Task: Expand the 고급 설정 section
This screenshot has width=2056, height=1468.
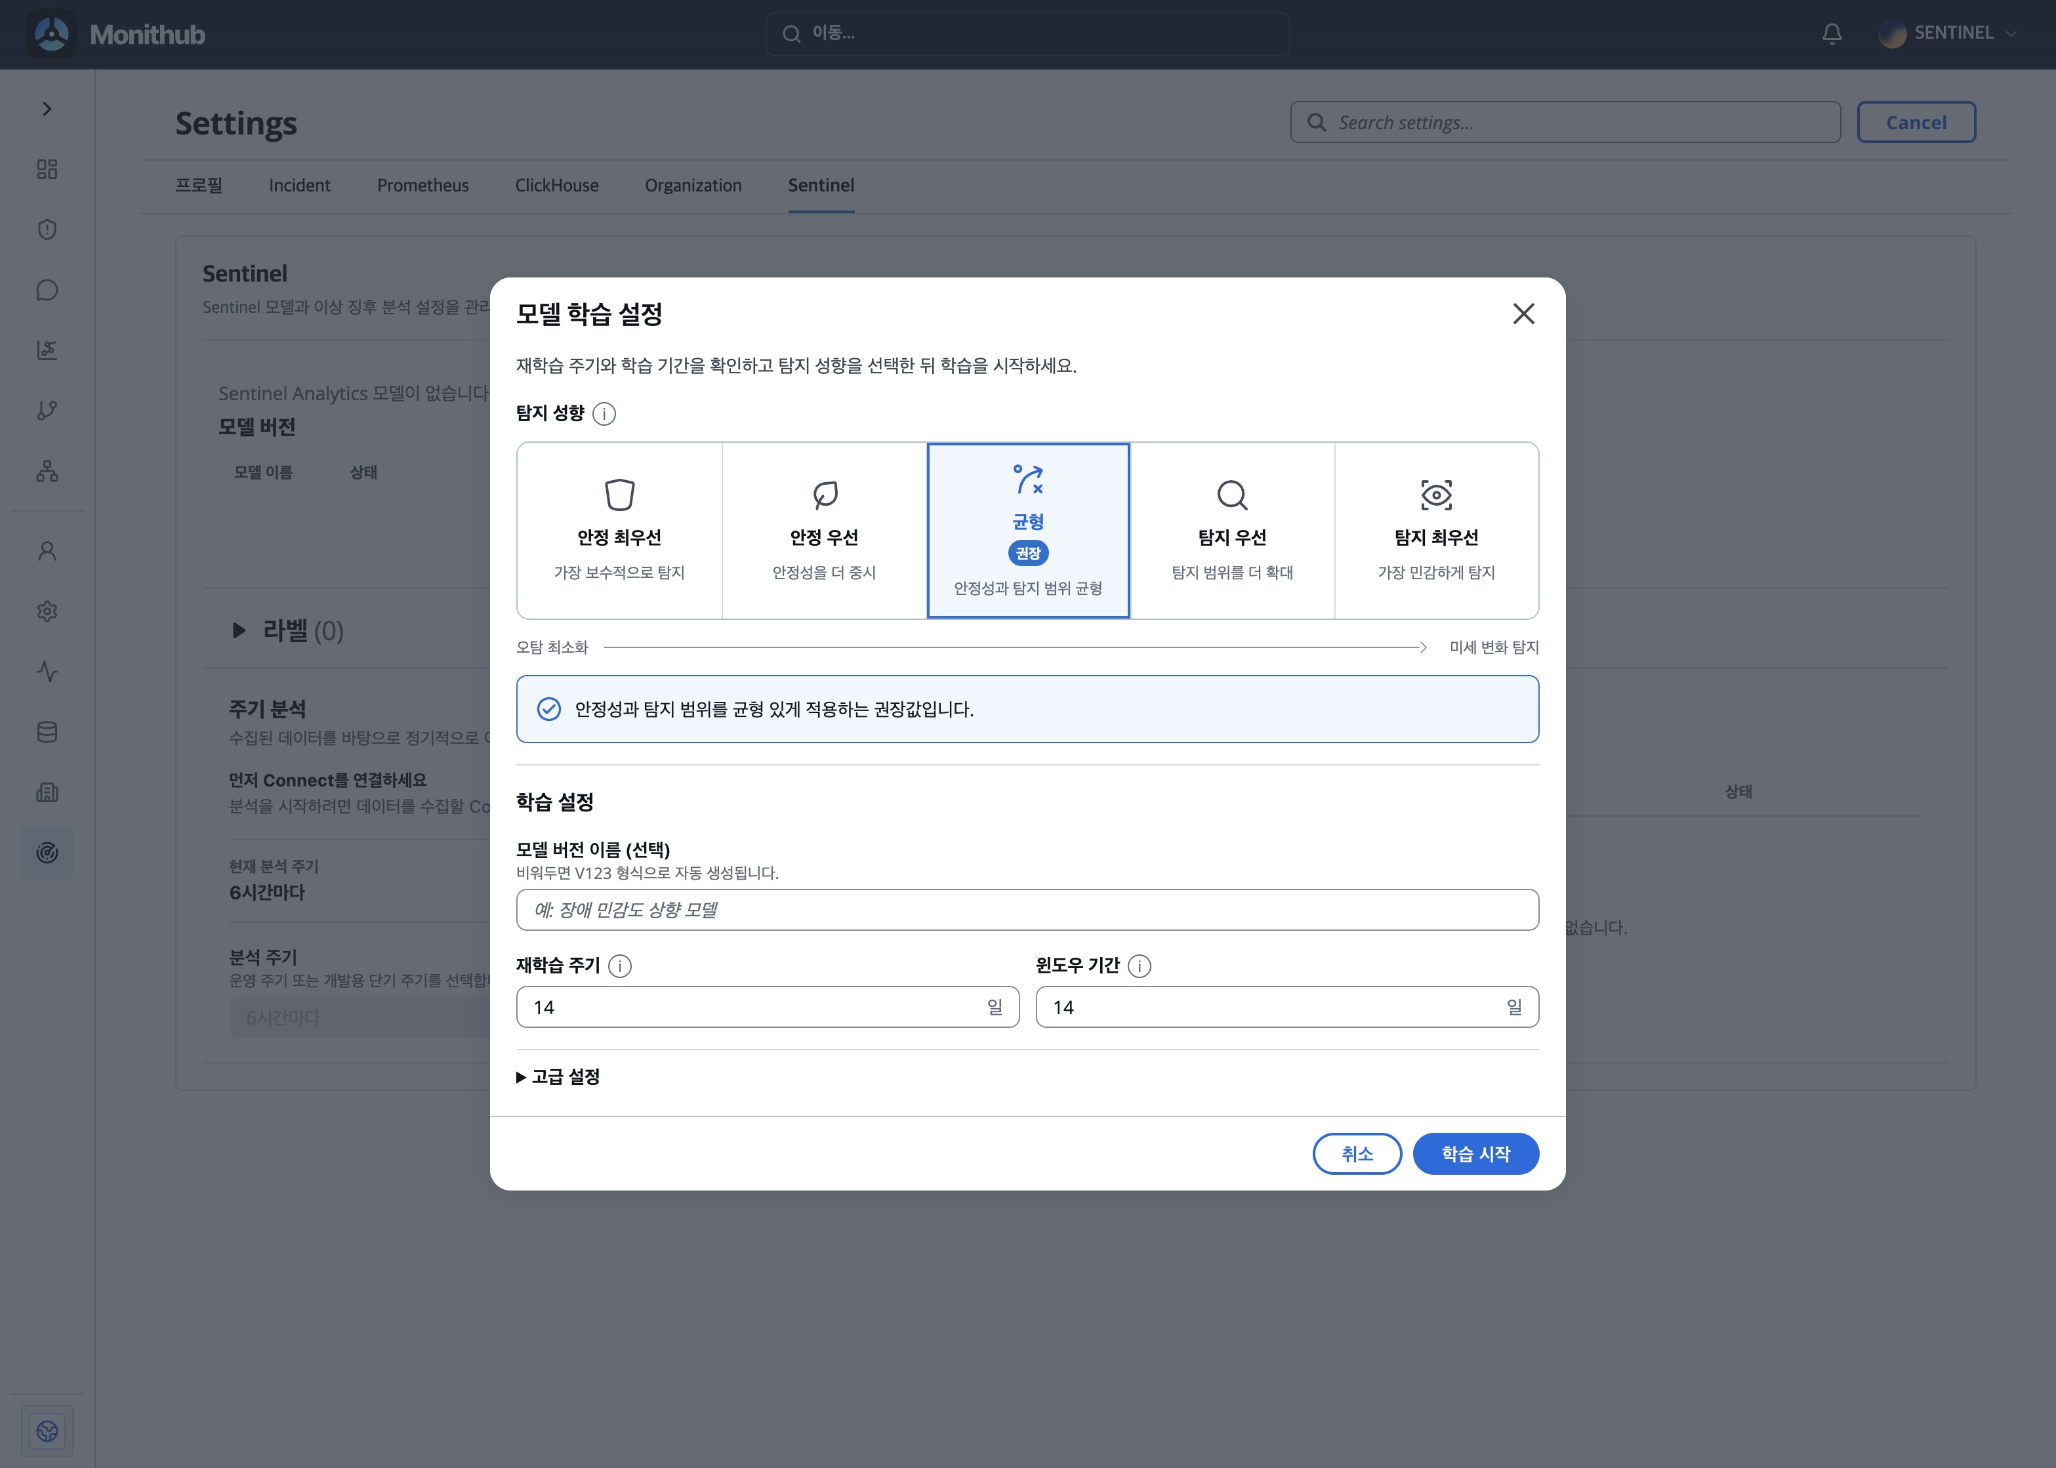Action: (558, 1076)
